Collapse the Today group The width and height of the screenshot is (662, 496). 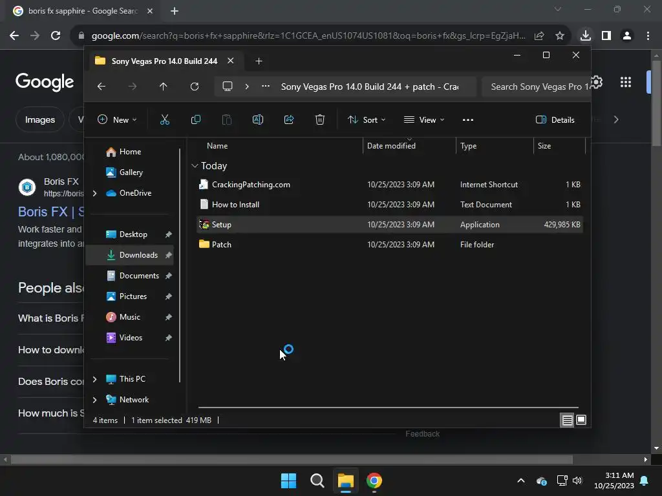pyautogui.click(x=195, y=166)
